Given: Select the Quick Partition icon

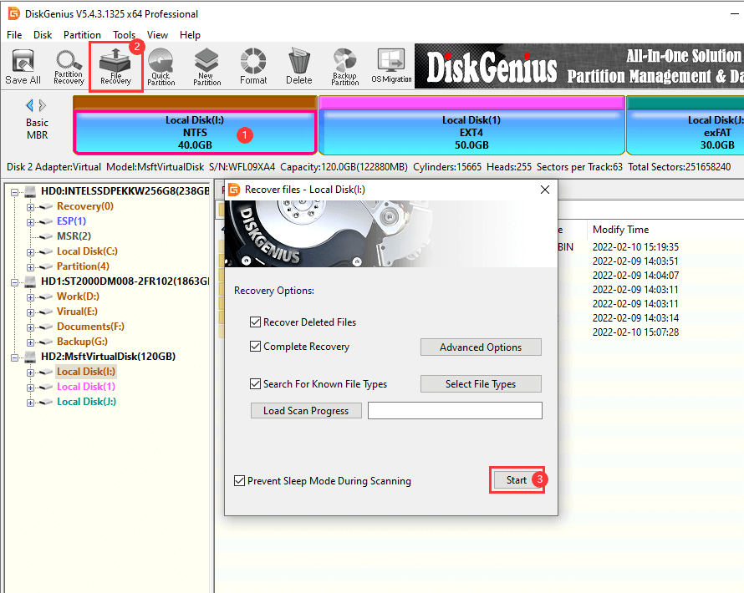Looking at the screenshot, I should (161, 67).
